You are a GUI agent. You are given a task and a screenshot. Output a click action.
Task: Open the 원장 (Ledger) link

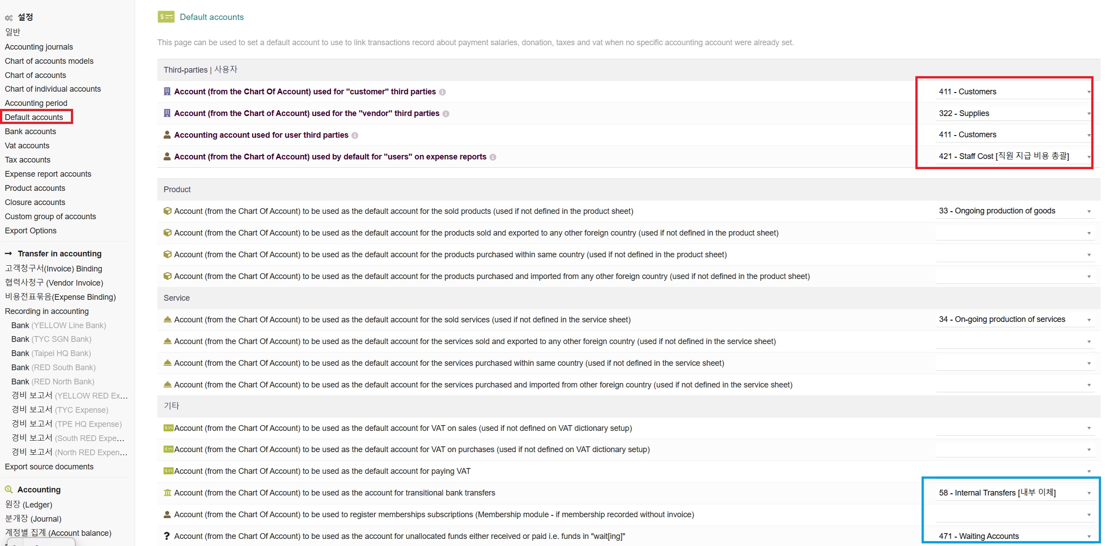(x=28, y=505)
